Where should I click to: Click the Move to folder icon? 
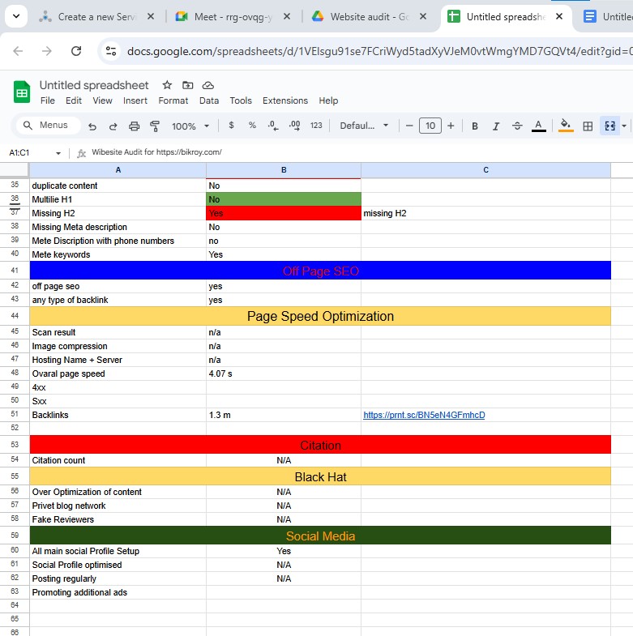pyautogui.click(x=188, y=85)
